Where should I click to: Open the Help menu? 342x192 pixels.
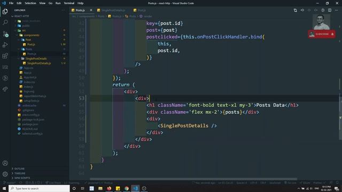click(80, 3)
